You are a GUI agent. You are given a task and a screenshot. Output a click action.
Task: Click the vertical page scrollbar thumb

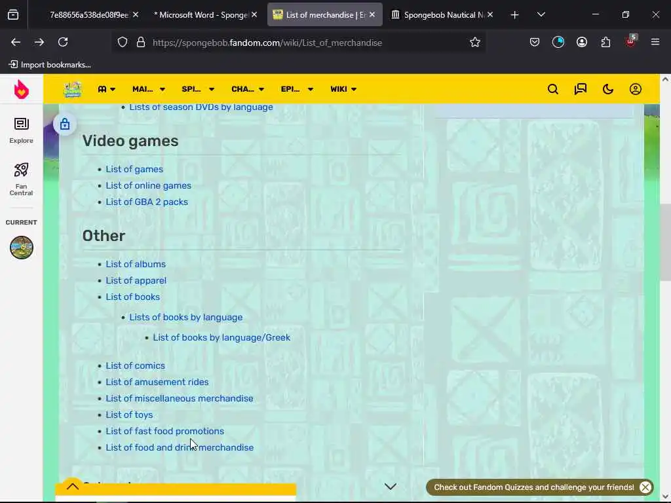coord(665,242)
